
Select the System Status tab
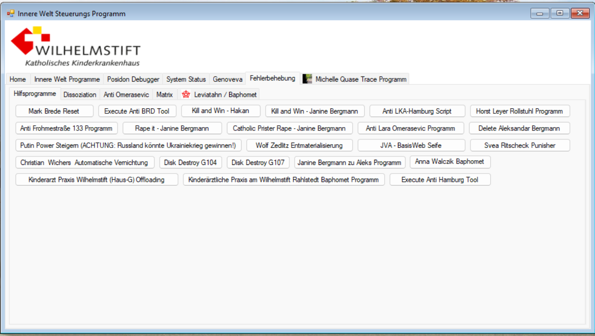click(x=186, y=79)
